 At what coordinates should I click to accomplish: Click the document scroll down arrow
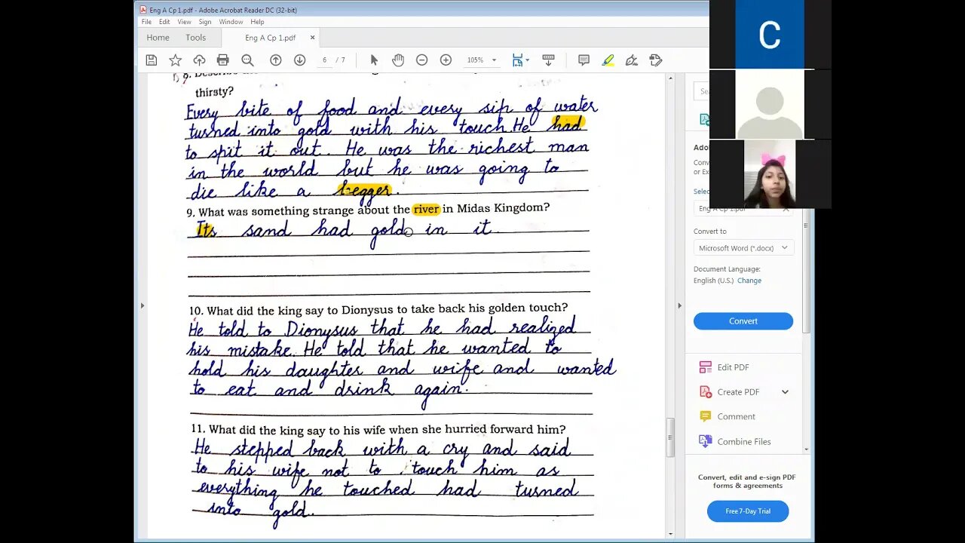point(670,534)
